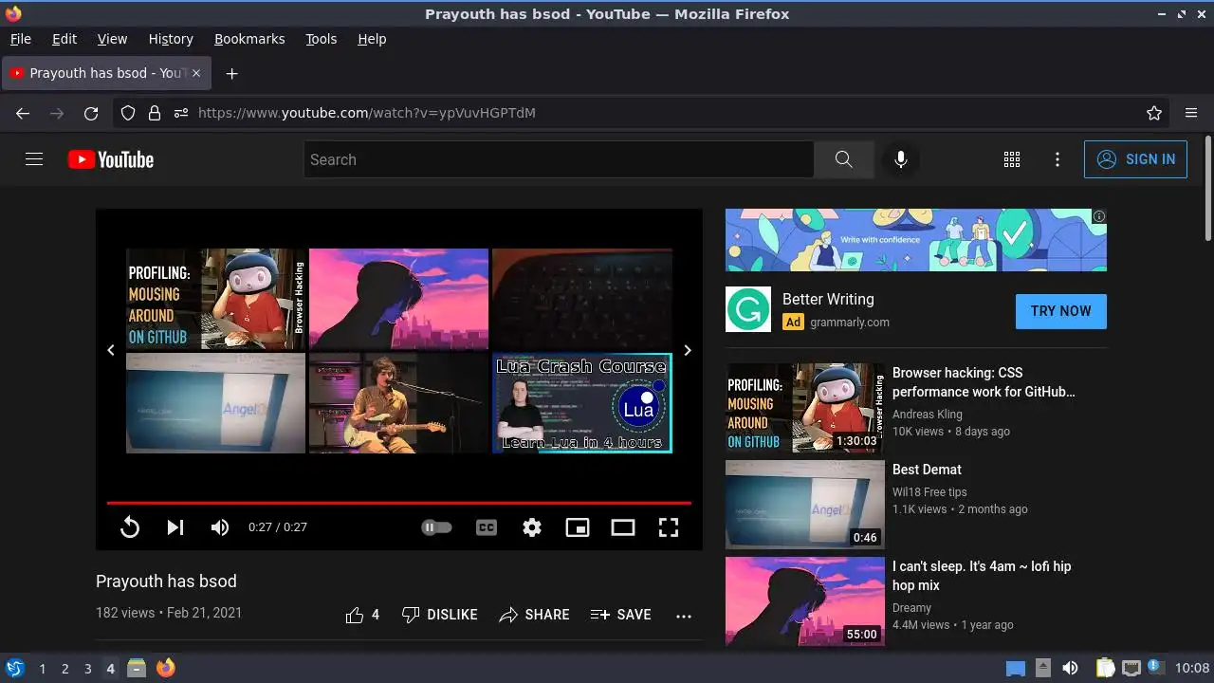Open the taskbar file manager icon
Image resolution: width=1214 pixels, height=683 pixels.
click(137, 668)
